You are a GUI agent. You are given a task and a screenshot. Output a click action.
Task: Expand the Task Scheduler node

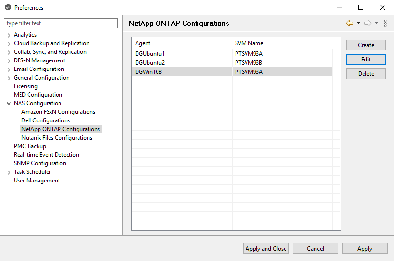pyautogui.click(x=9, y=172)
